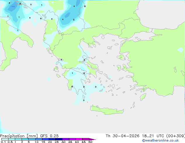Click the '50' legend scale label
This screenshot has height=143, width=185.
[x=90, y=142]
